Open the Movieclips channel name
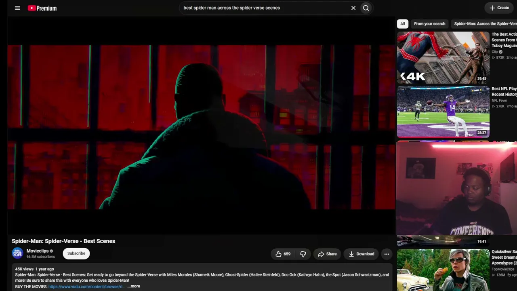 (37, 251)
